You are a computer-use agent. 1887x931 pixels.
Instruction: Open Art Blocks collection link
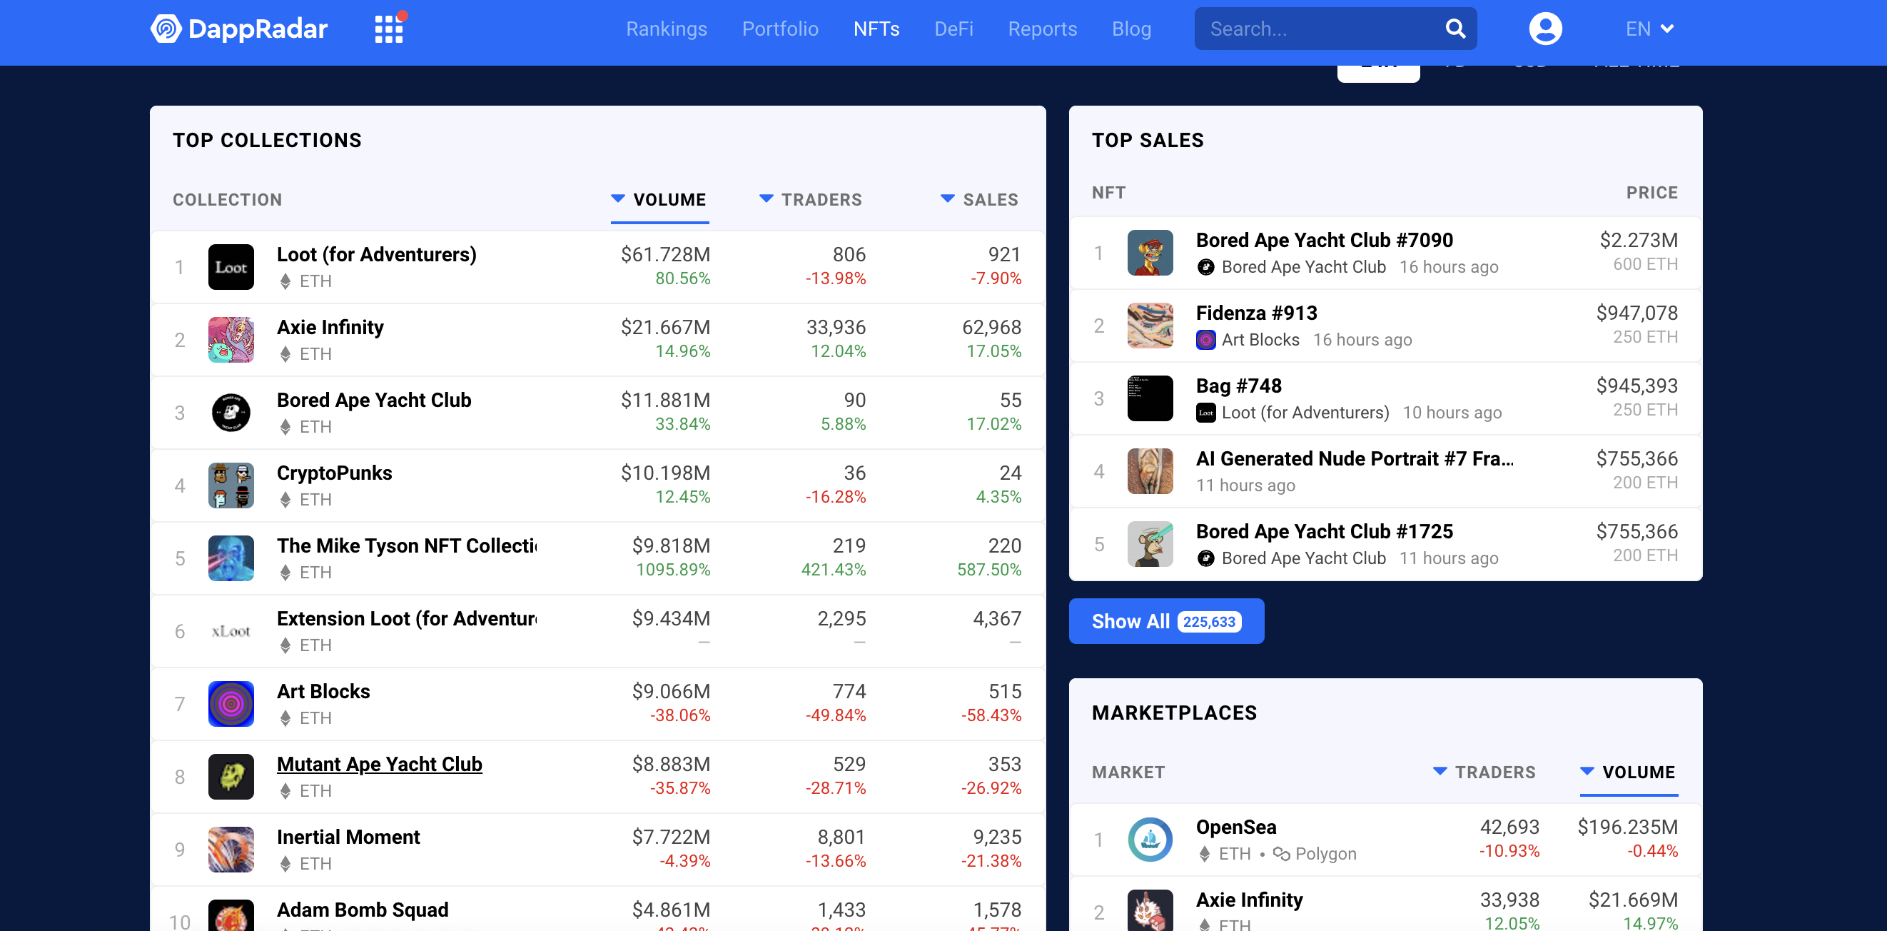click(324, 691)
